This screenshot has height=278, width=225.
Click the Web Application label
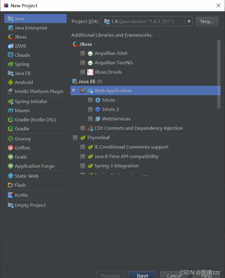tap(113, 91)
